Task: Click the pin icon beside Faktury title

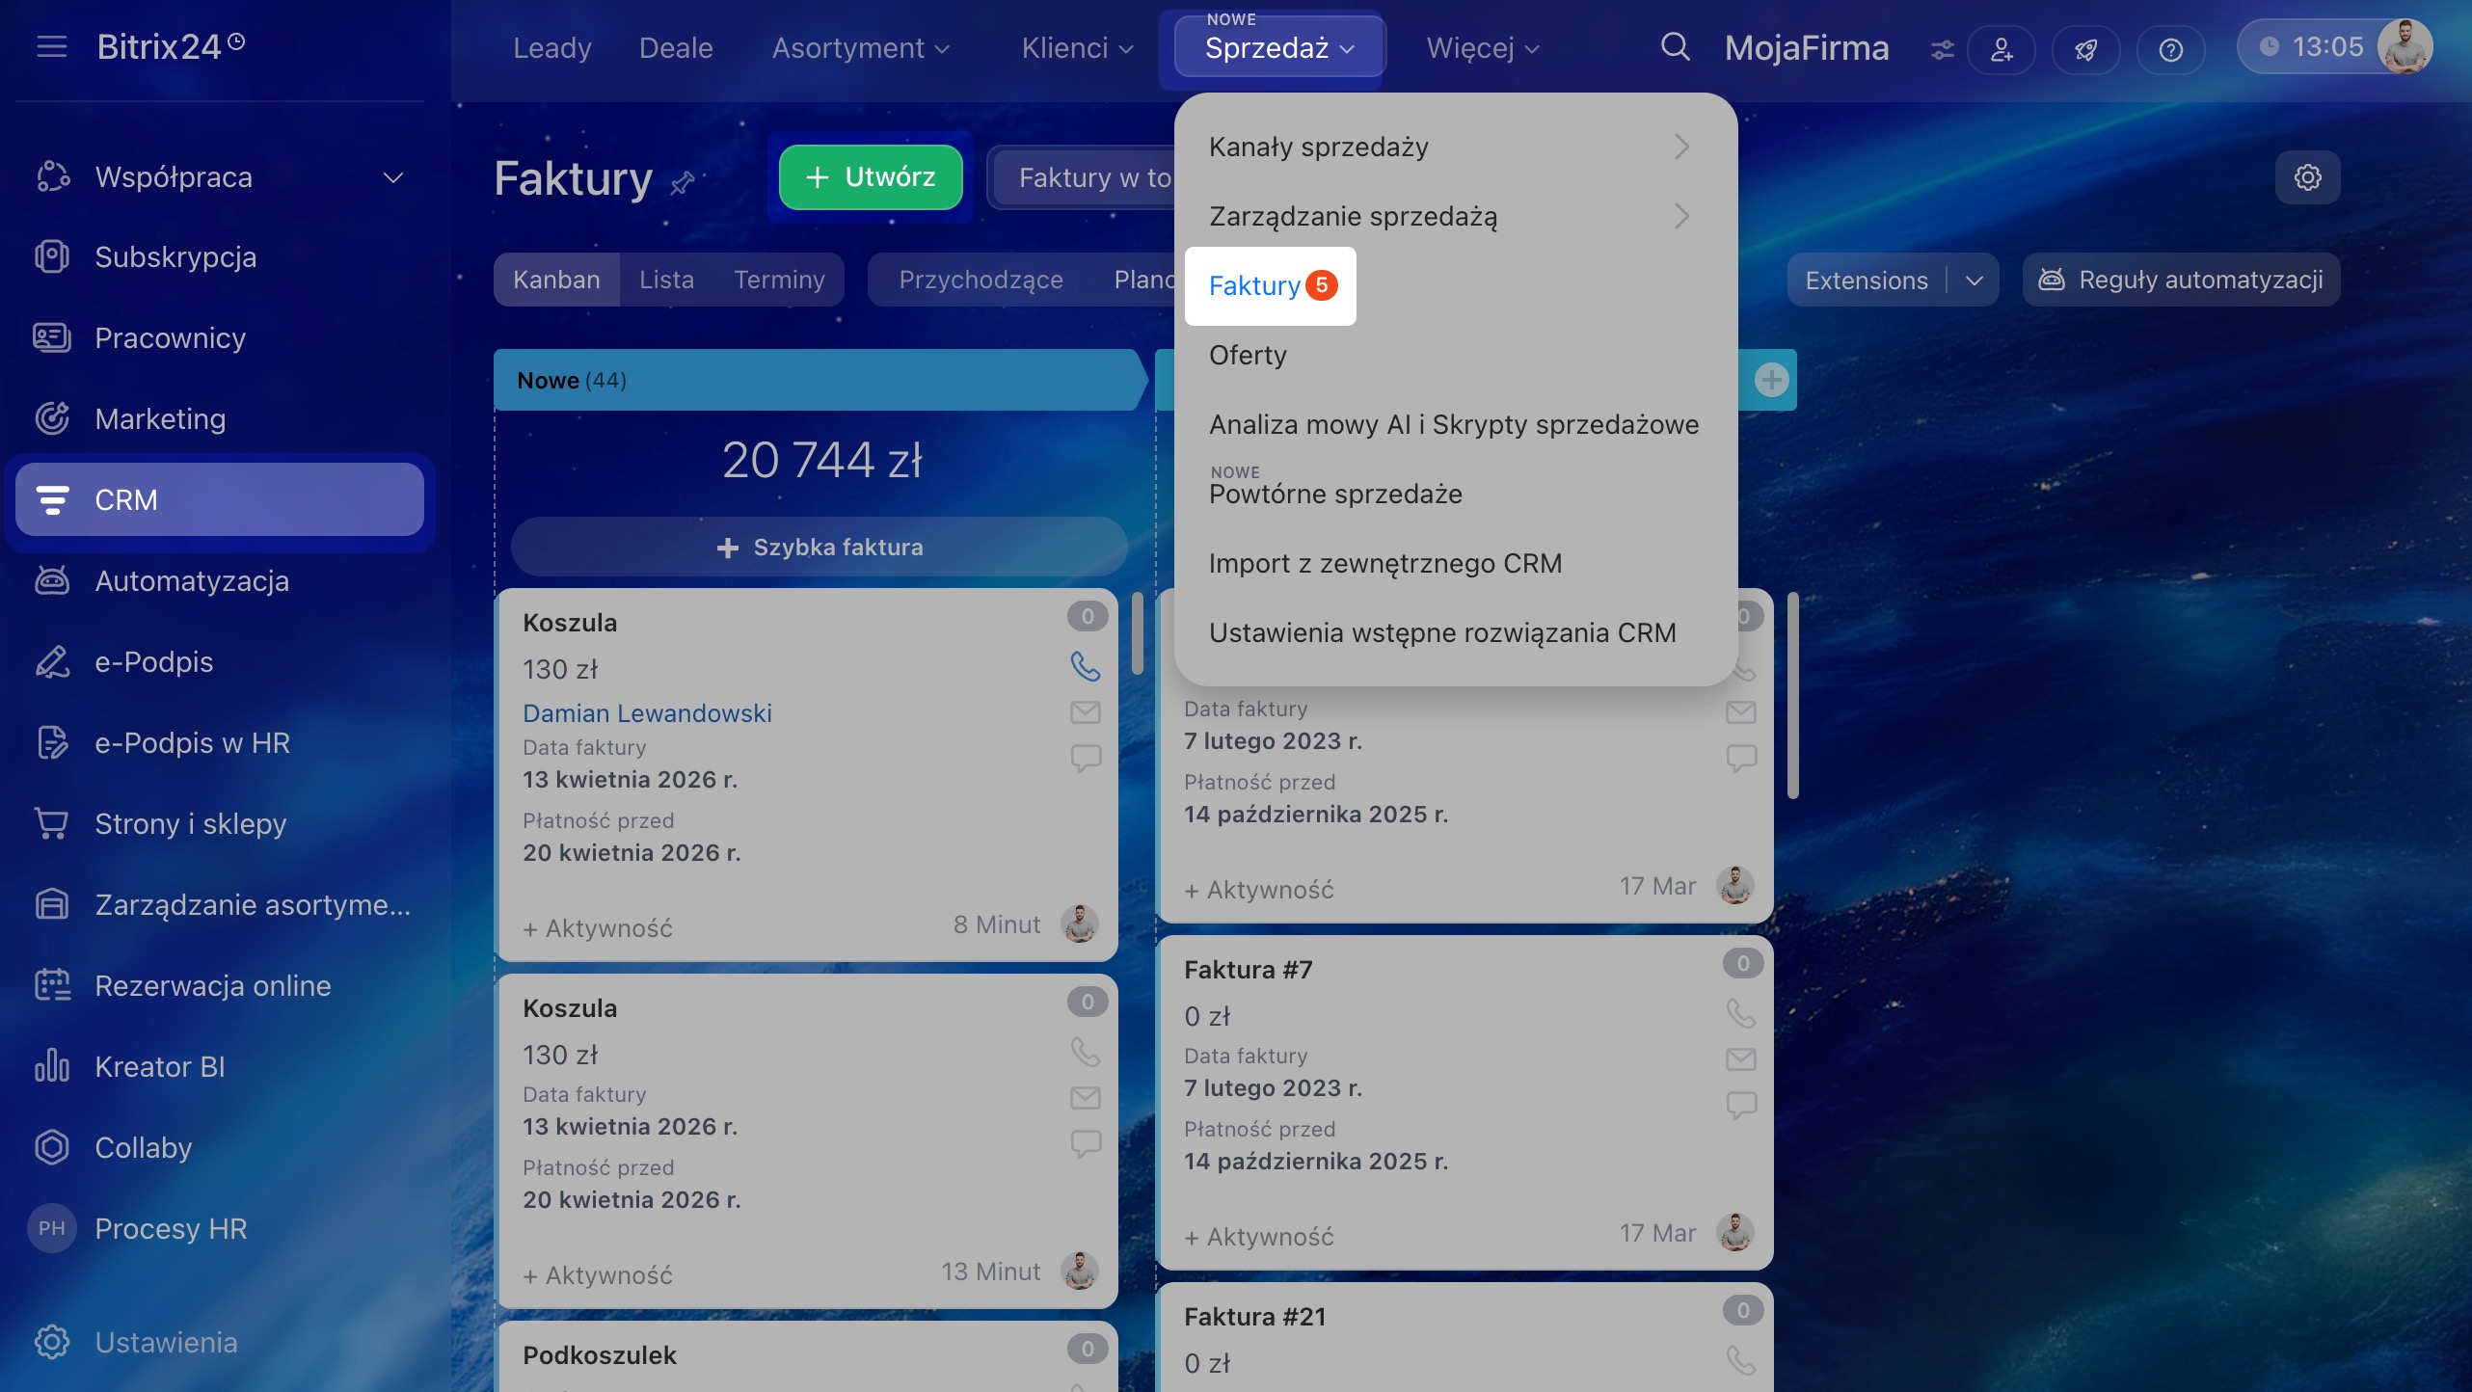Action: coord(683,182)
